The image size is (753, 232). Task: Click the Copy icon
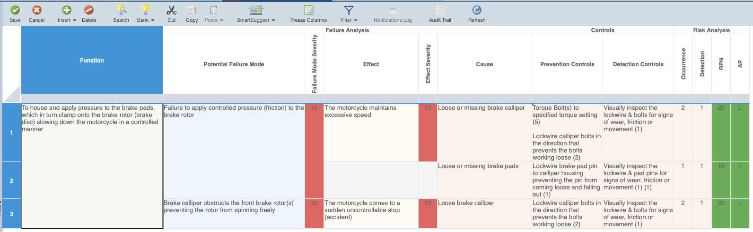pos(192,10)
